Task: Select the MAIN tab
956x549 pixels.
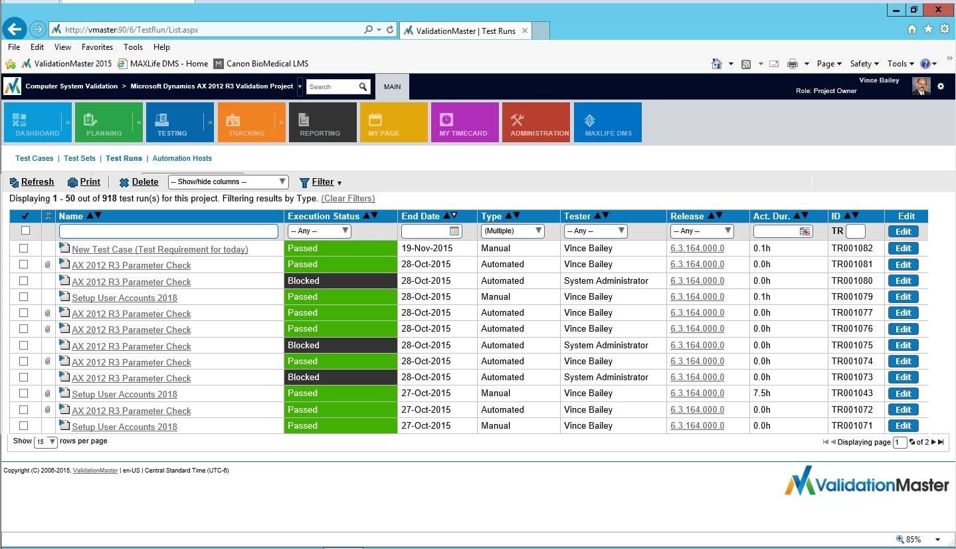Action: [x=393, y=86]
